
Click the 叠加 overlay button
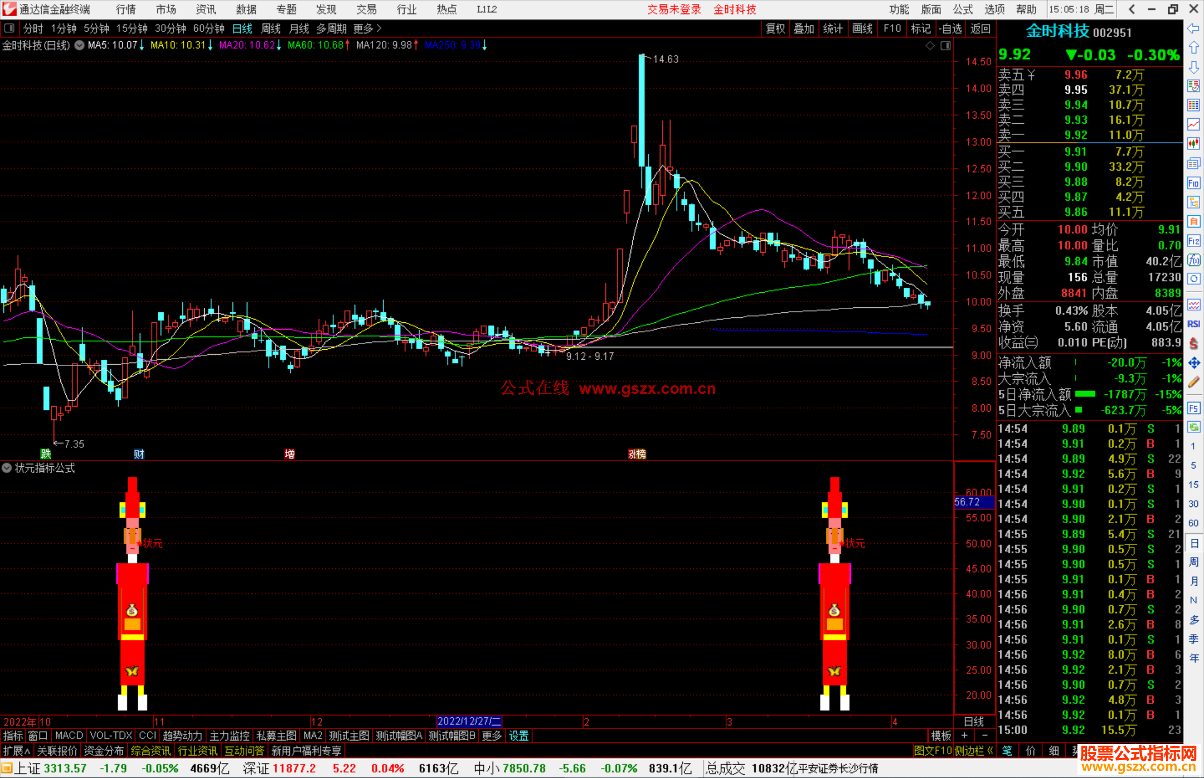[x=804, y=28]
